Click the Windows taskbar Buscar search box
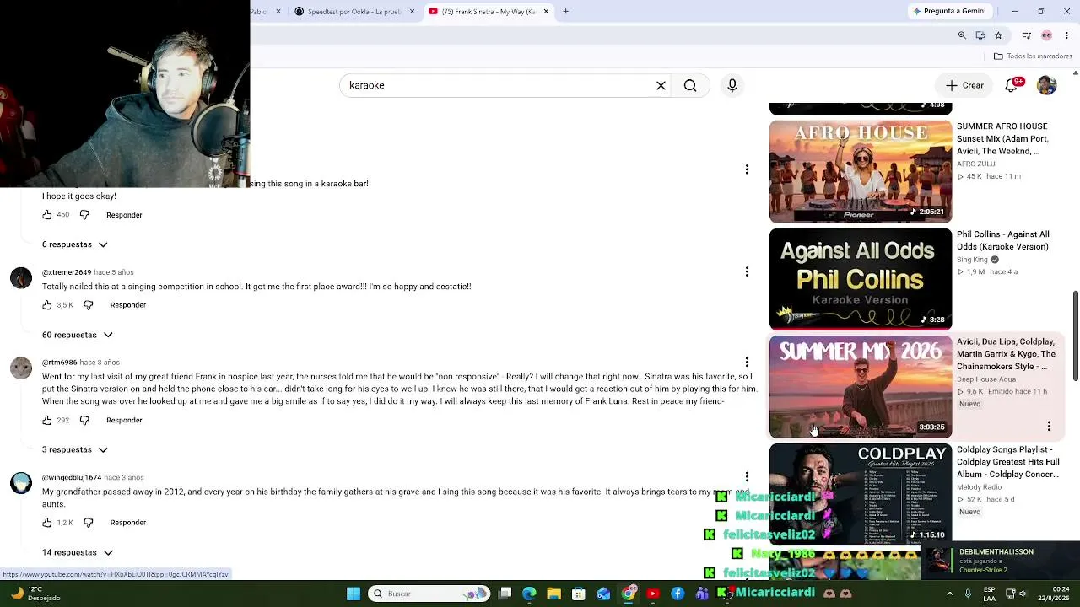Screen dimensions: 1080x607 tap(430, 594)
